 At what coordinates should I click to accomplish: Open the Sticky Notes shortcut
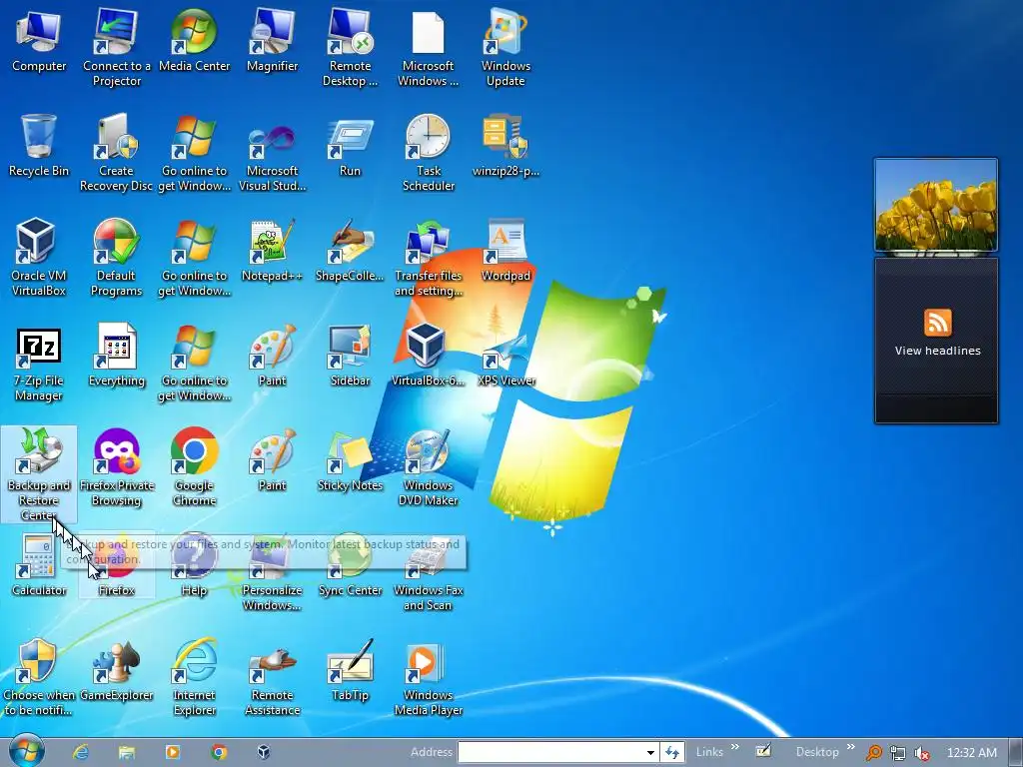[x=350, y=460]
